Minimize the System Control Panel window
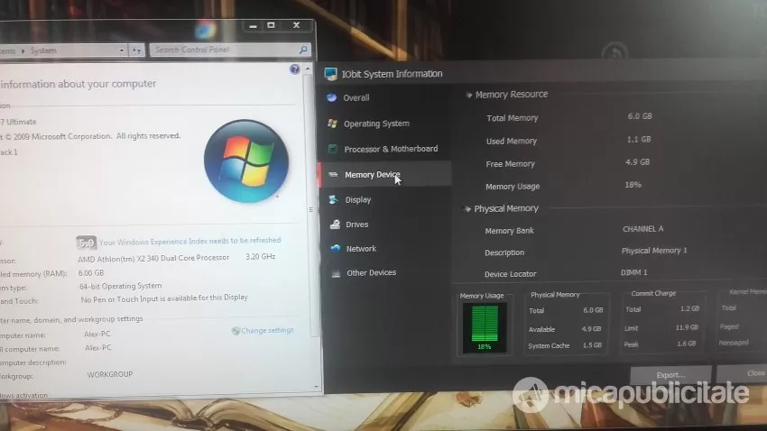This screenshot has width=767, height=431. [x=253, y=25]
